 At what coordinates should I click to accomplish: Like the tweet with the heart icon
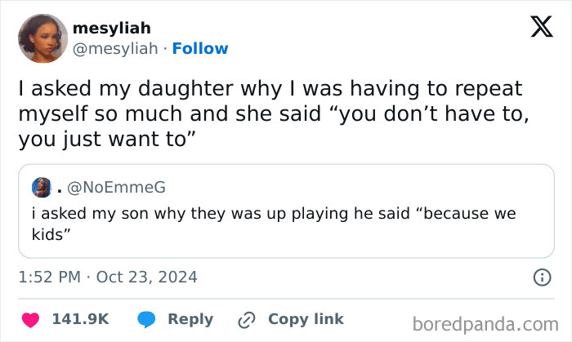pos(29,319)
